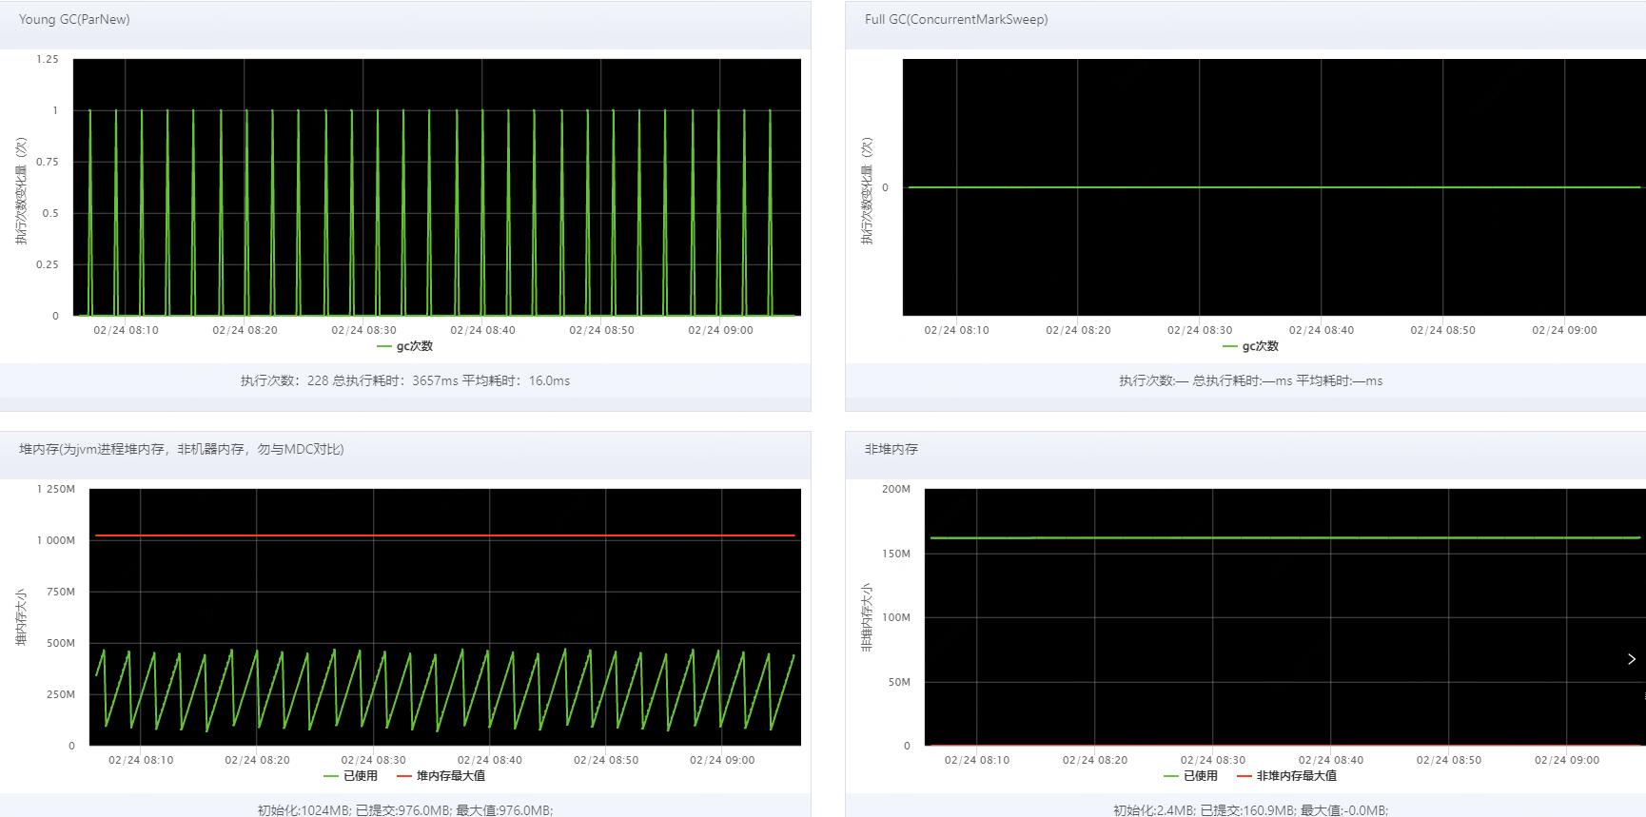The height and width of the screenshot is (817, 1646).
Task: Toggle gc次数 legend in Young GC chart
Action: pyautogui.click(x=405, y=346)
